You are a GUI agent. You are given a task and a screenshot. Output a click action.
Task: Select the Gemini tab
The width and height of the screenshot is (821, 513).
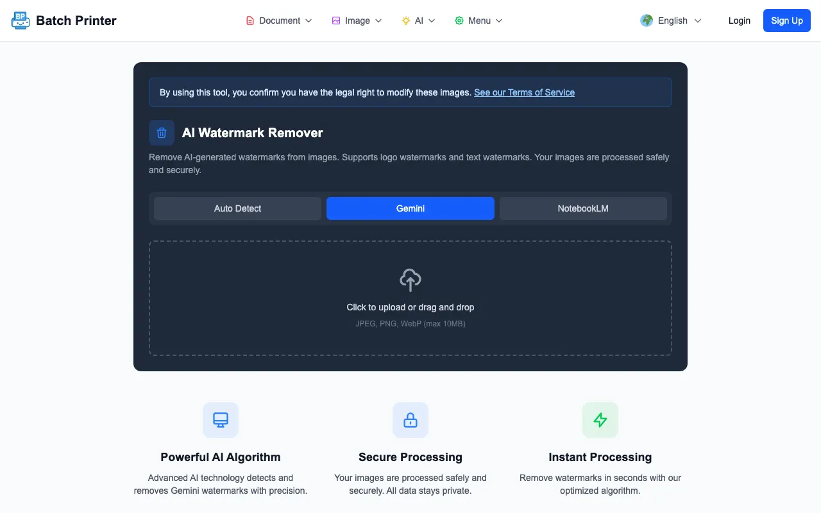click(410, 208)
